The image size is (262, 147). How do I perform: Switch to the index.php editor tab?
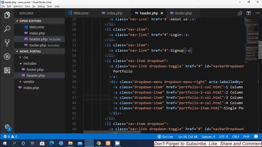click(115, 13)
